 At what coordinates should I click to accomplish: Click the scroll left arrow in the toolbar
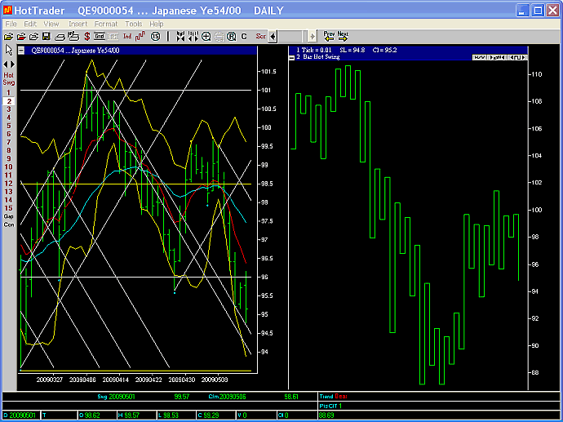pos(273,36)
